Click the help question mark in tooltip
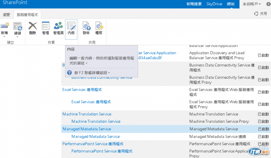The image size is (271, 158). click(69, 73)
